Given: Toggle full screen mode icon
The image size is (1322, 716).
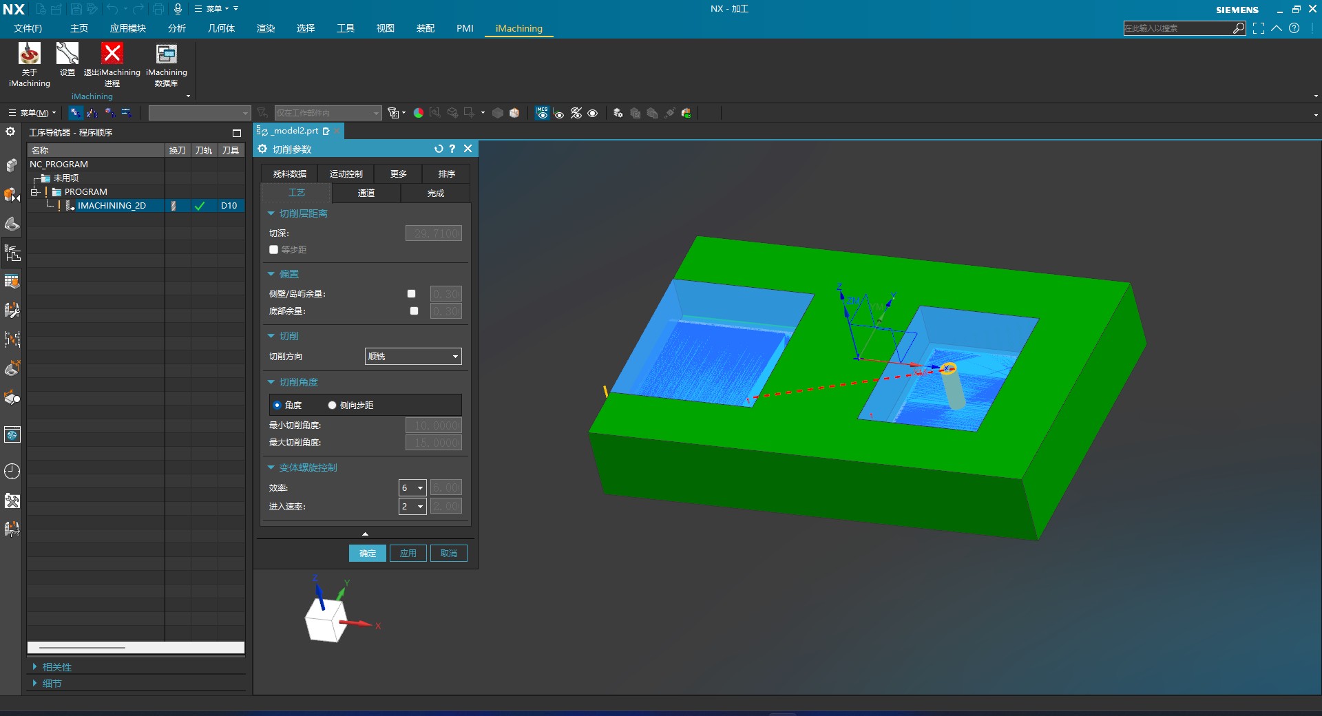Looking at the screenshot, I should (1259, 28).
